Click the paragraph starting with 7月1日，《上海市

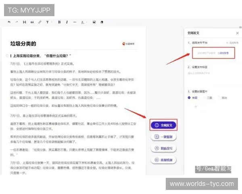(42, 64)
